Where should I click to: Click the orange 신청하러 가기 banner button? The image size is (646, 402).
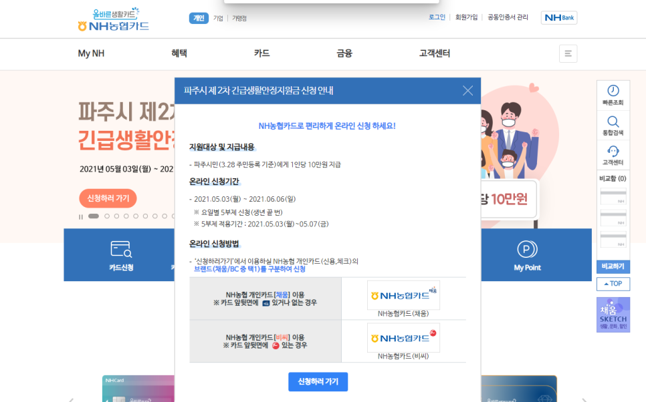(x=108, y=198)
